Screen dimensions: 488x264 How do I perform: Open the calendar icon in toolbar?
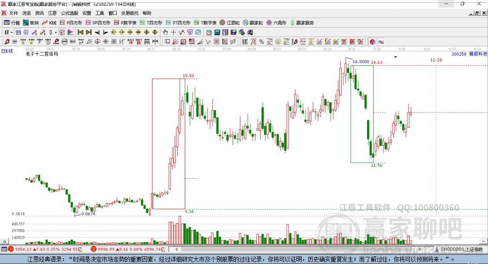pos(209,32)
